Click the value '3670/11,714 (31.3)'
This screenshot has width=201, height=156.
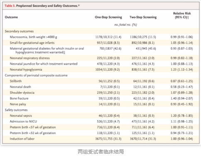click(x=143, y=139)
